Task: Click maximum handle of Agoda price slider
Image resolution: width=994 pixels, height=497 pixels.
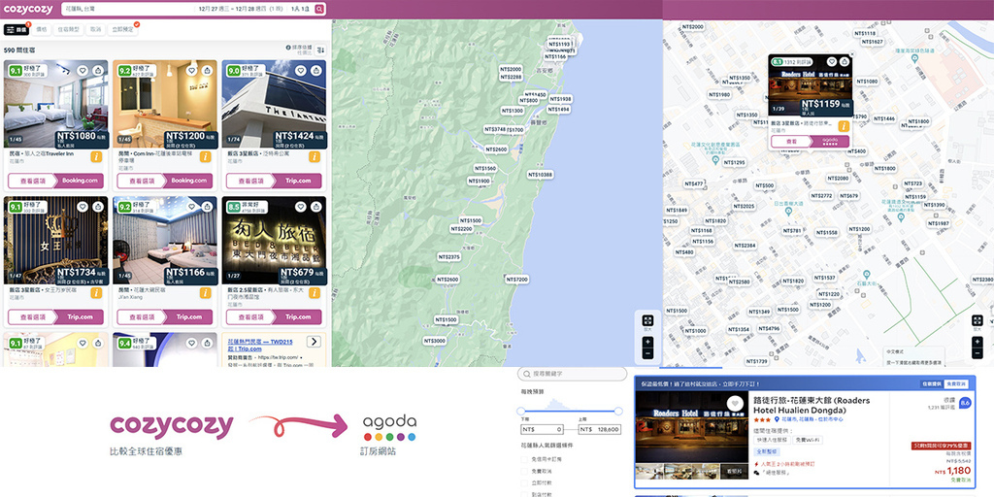Action: coord(618,411)
